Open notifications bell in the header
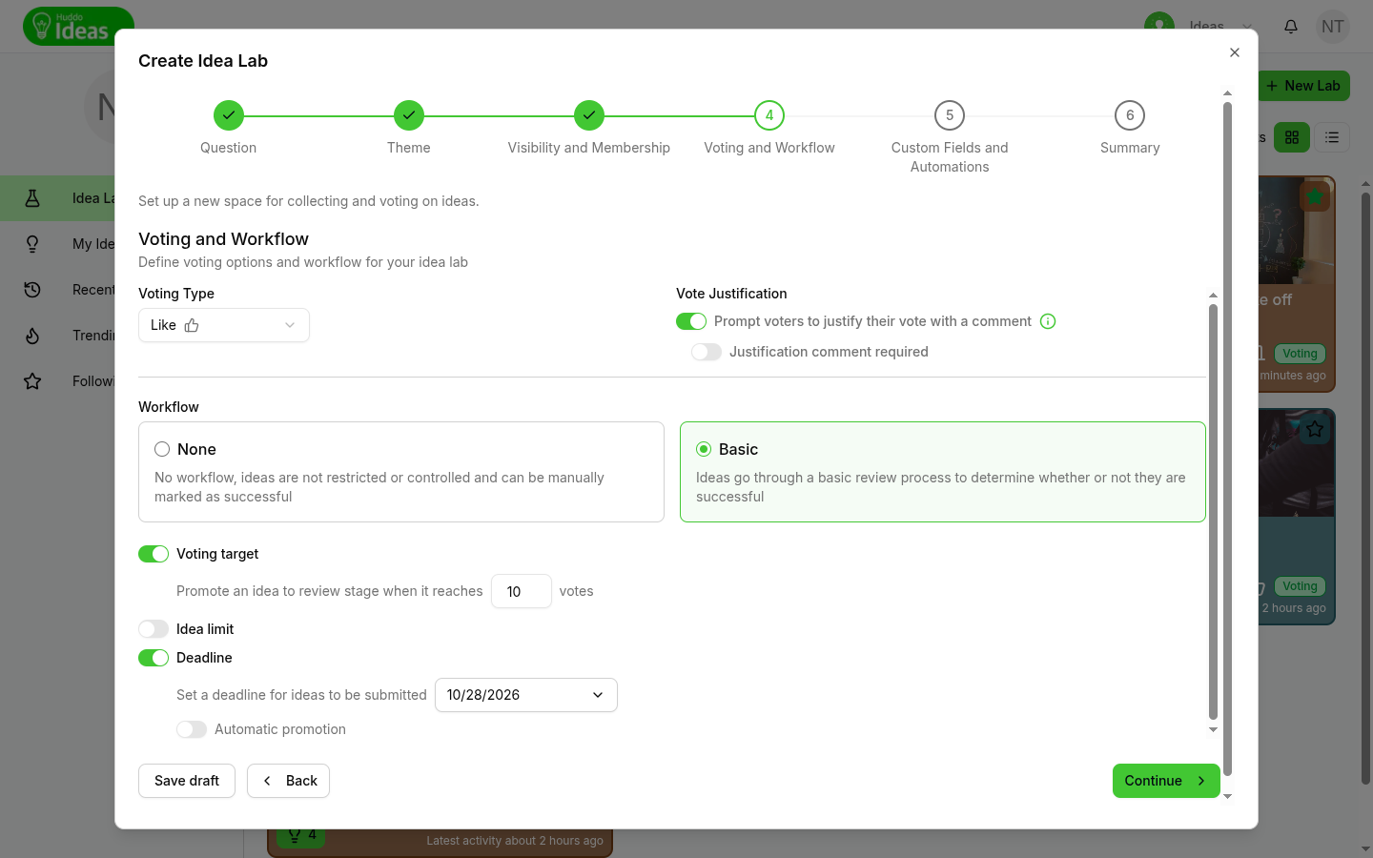 [x=1291, y=27]
